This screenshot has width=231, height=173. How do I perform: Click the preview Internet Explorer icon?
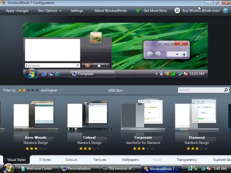coord(57,74)
